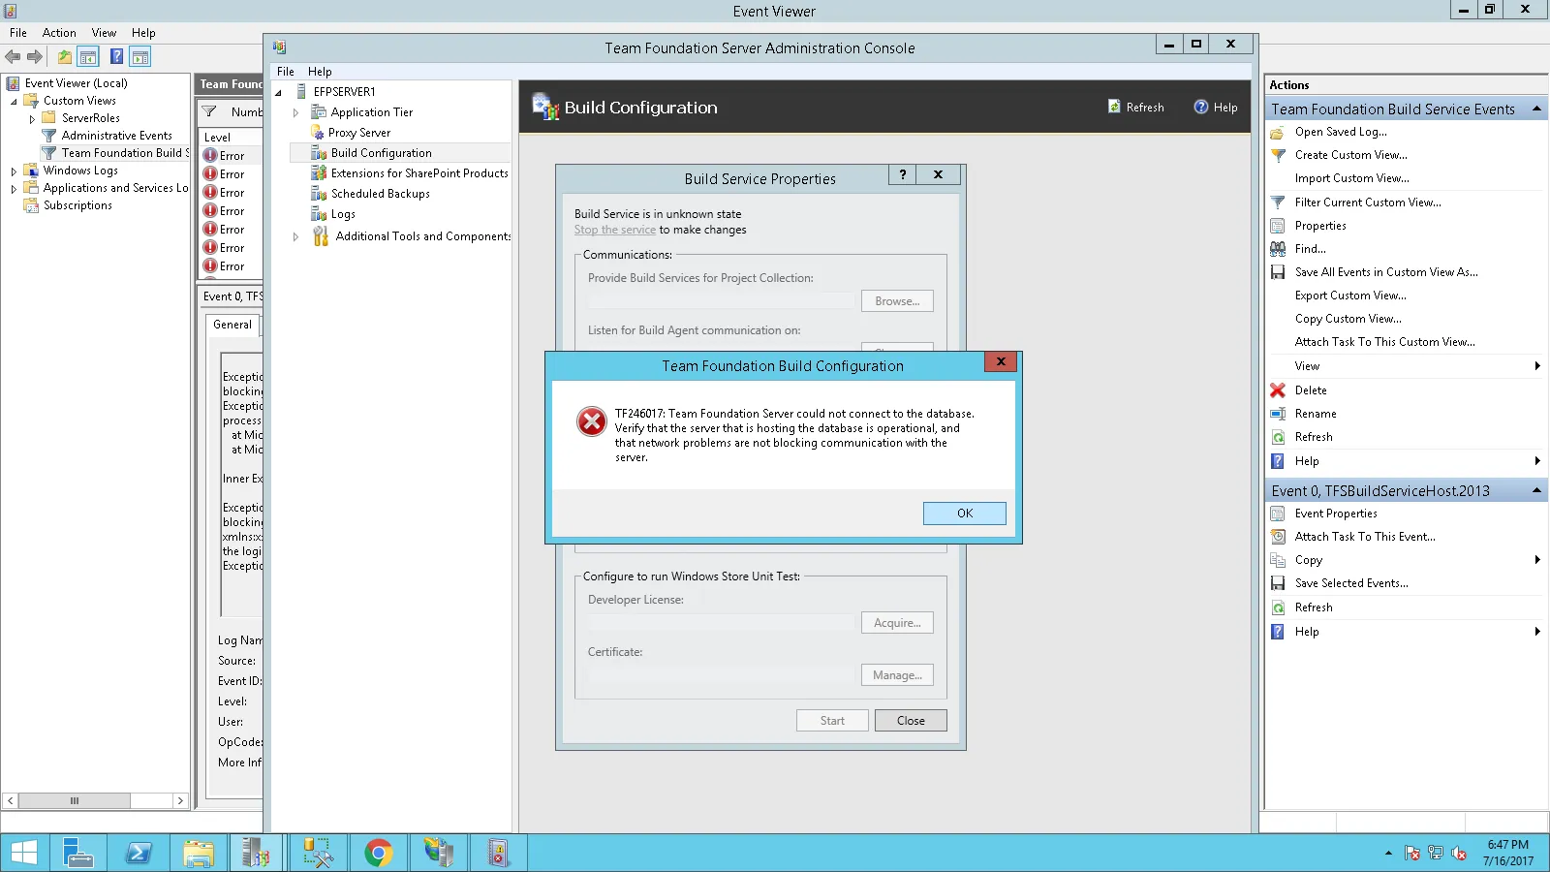Open Extensions for SharePoint Products node
Image resolution: width=1550 pixels, height=872 pixels.
click(x=418, y=173)
